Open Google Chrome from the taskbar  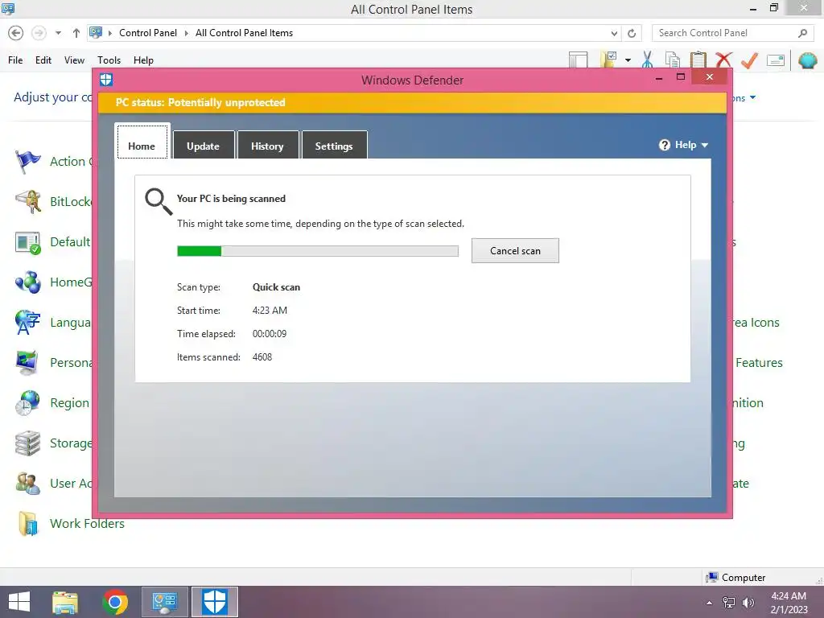coord(115,602)
